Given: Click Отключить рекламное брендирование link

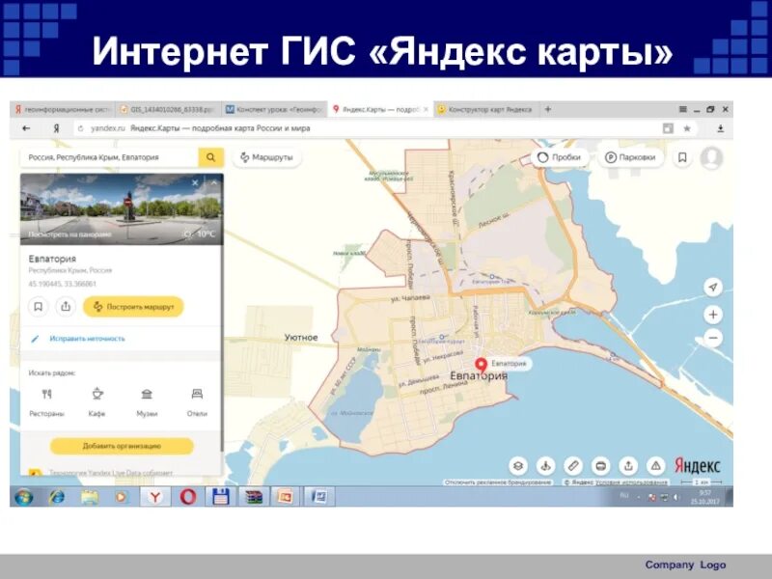Looking at the screenshot, I should tap(497, 482).
